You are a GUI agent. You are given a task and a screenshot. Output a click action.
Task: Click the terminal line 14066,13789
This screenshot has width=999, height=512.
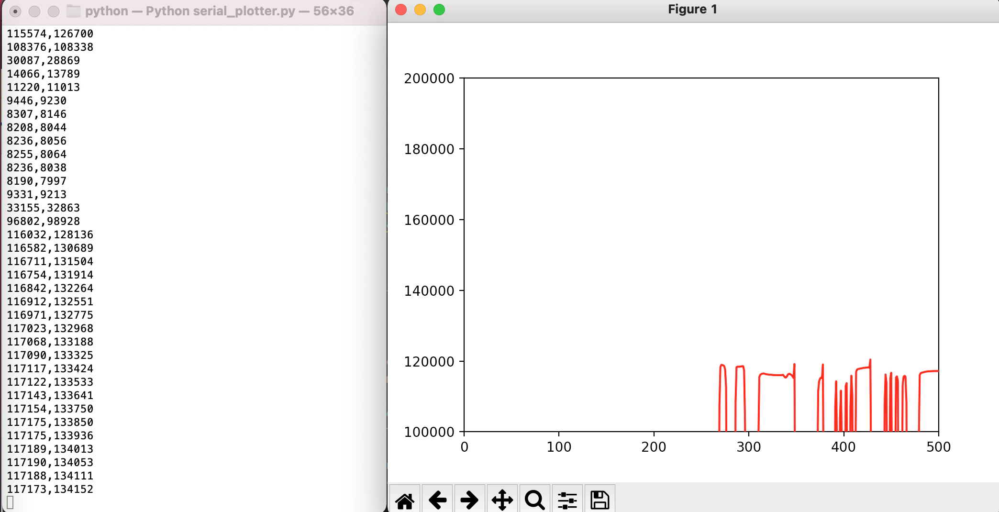point(43,74)
